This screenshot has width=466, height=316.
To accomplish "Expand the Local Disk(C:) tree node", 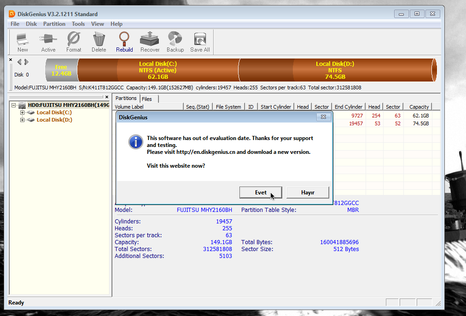I will coord(22,113).
